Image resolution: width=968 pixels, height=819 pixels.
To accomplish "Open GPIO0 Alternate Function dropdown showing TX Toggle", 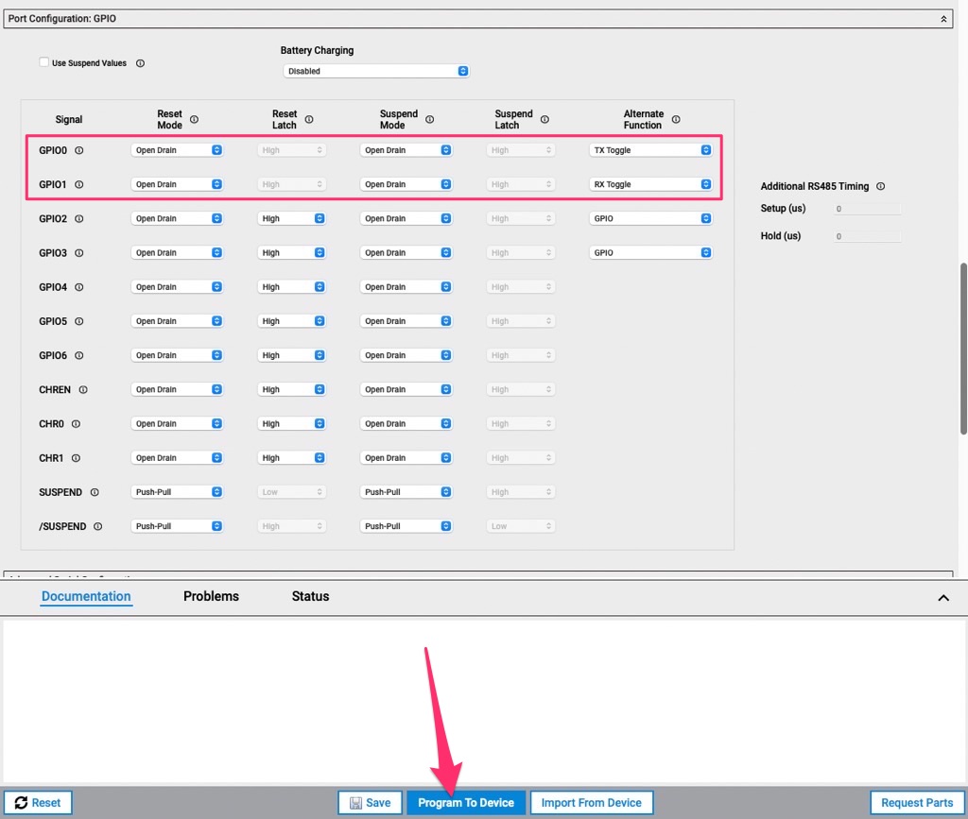I will (650, 150).
